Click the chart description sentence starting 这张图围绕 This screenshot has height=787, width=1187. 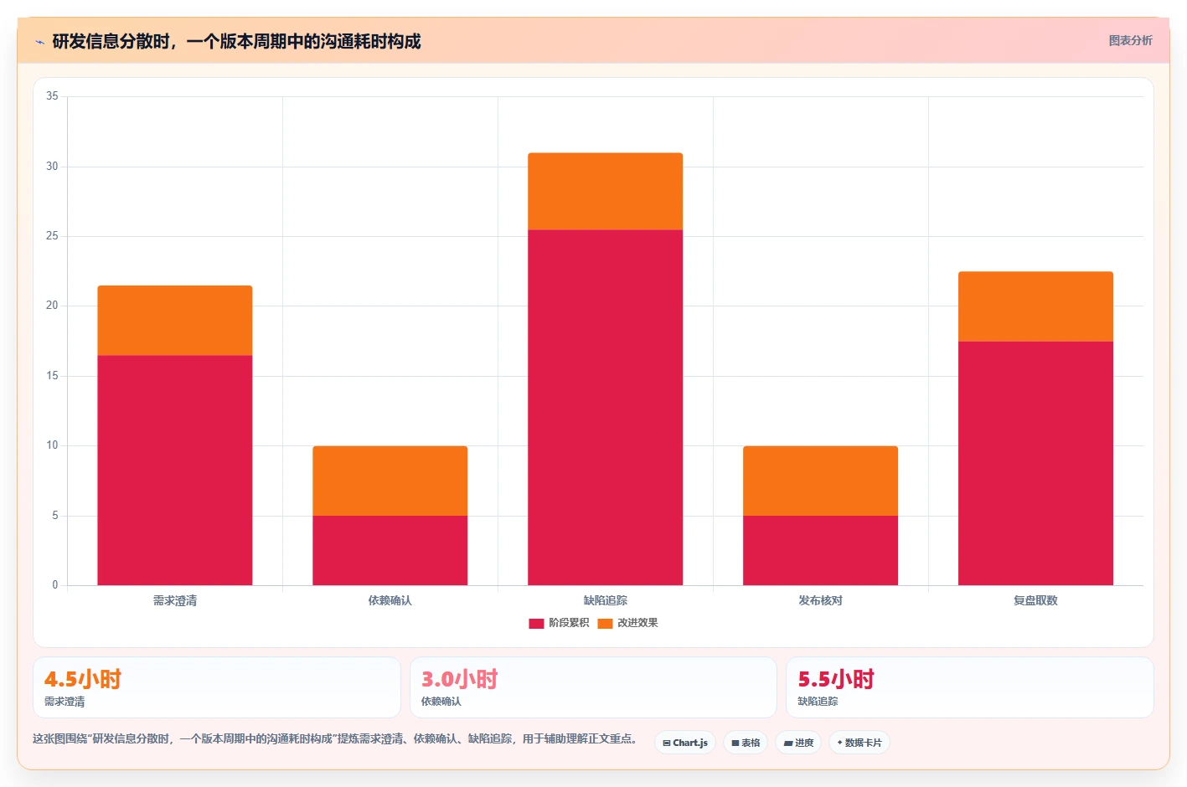tap(337, 739)
